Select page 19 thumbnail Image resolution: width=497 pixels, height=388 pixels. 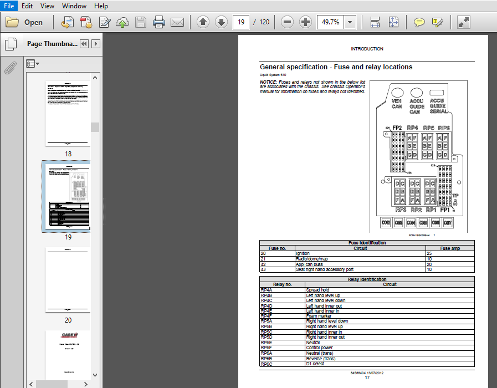tap(68, 197)
